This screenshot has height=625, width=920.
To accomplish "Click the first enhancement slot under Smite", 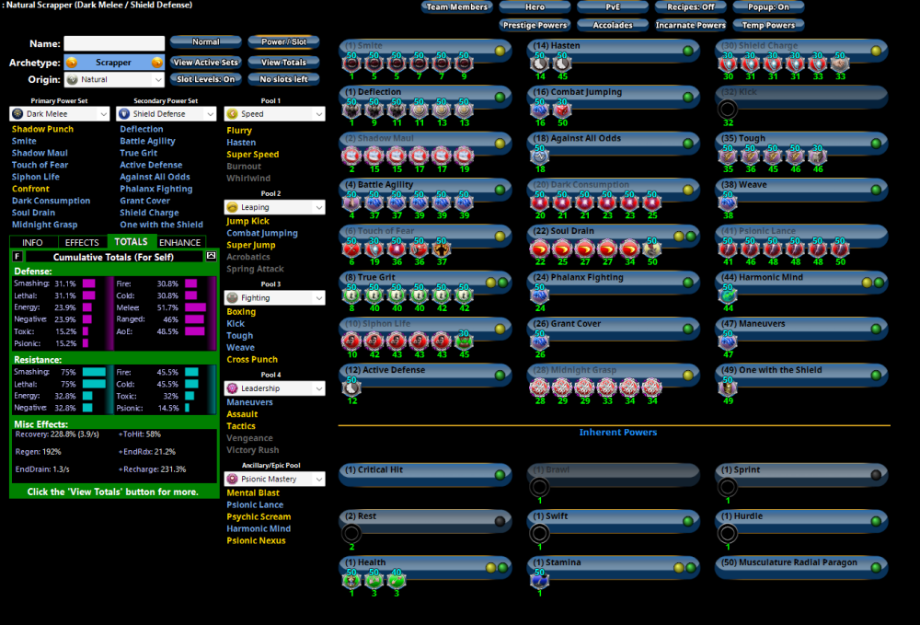I will click(351, 64).
